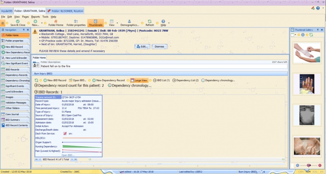Click Open iBID... in Burn Injury toolbar
326x174 pixels.
(x=77, y=80)
